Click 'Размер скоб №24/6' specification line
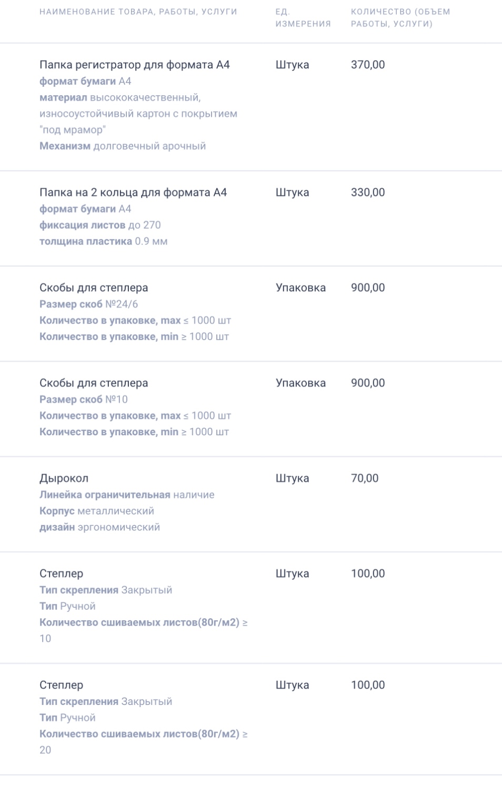 (x=89, y=304)
